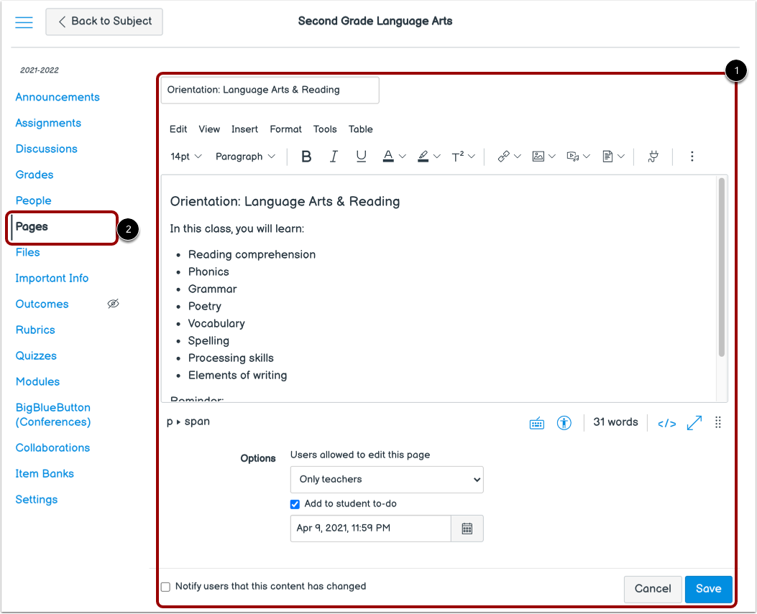Enable Notify users that this content has changed

click(x=165, y=586)
